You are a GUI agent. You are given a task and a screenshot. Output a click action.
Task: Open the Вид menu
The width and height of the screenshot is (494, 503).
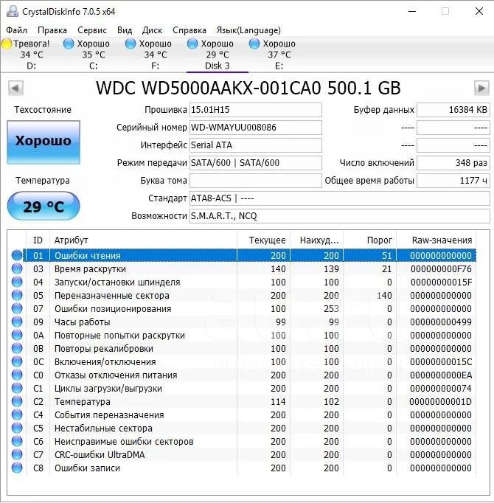click(125, 30)
